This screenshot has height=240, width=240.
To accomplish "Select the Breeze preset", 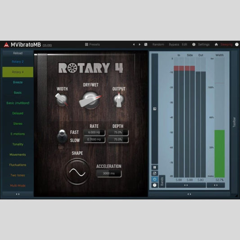I will [18, 82].
